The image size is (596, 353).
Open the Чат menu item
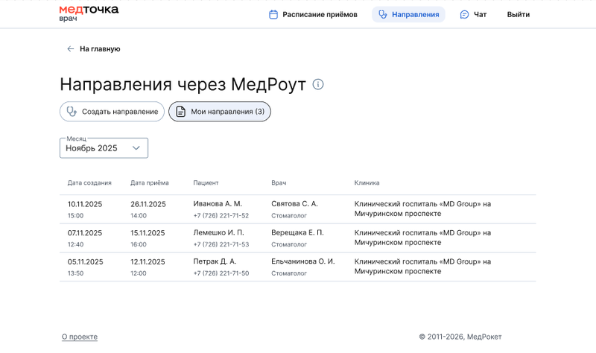(473, 14)
